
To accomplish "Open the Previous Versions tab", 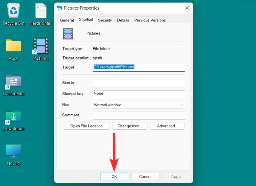I will [x=149, y=20].
